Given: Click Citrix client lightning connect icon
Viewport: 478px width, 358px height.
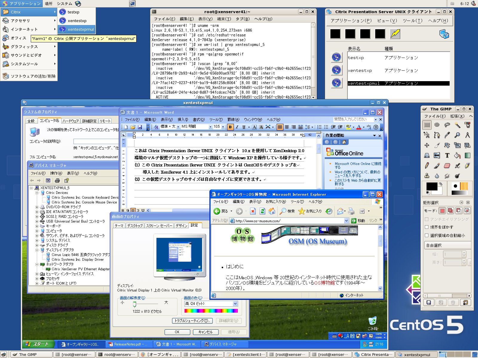Looking at the screenshot, I should tap(395, 34).
